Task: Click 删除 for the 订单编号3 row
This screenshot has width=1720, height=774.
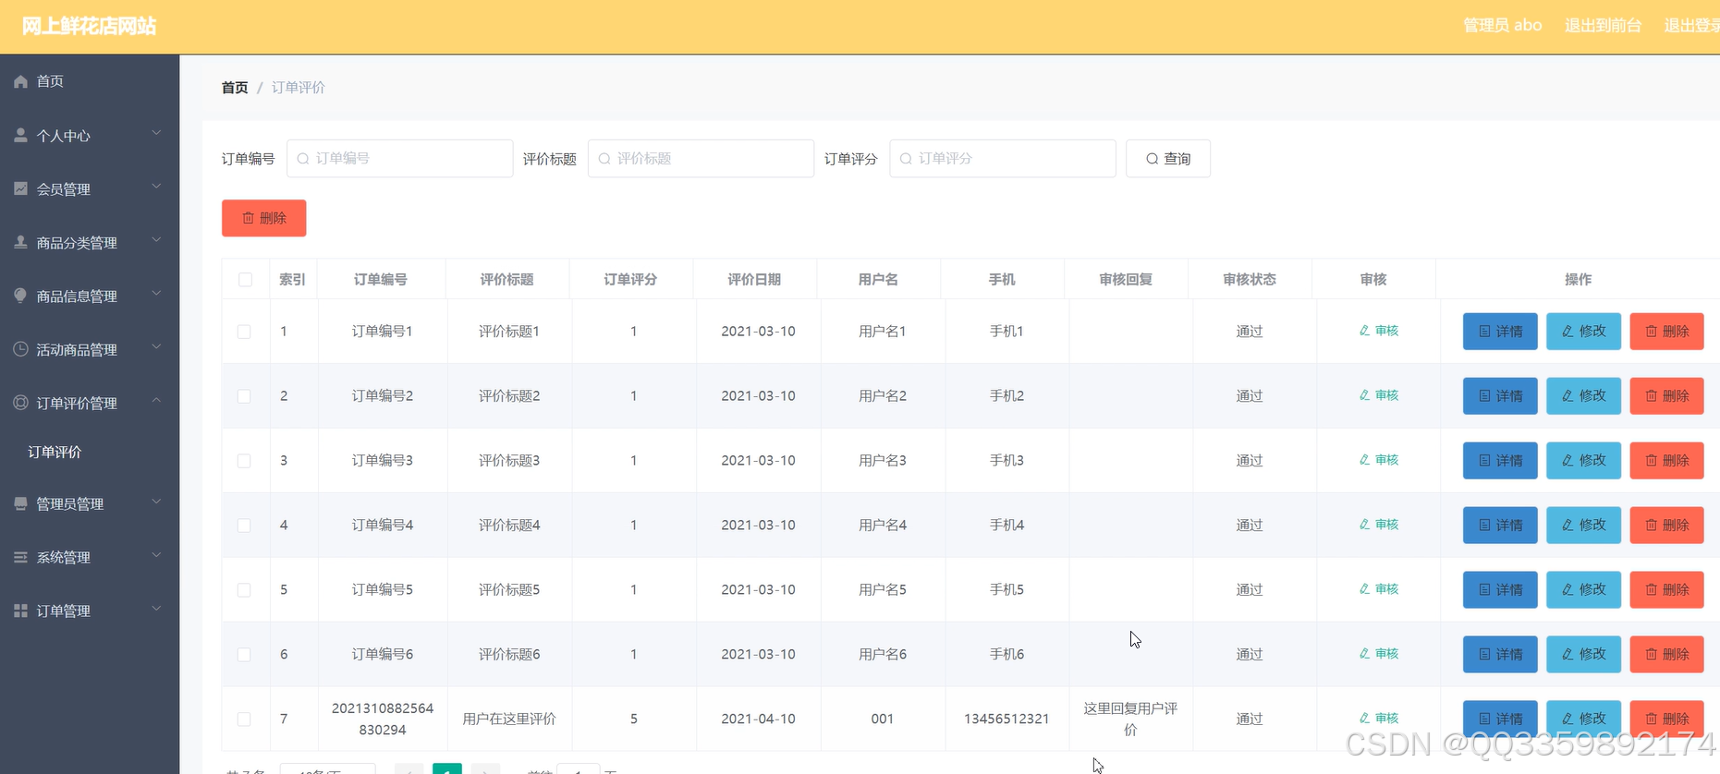Action: click(x=1666, y=461)
